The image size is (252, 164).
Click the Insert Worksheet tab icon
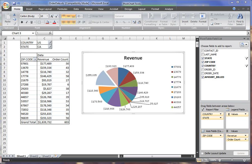tap(56, 156)
